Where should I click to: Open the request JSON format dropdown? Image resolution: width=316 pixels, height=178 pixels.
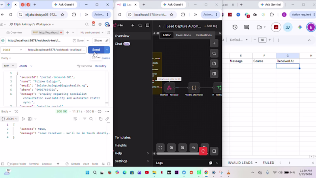click(x=26, y=66)
